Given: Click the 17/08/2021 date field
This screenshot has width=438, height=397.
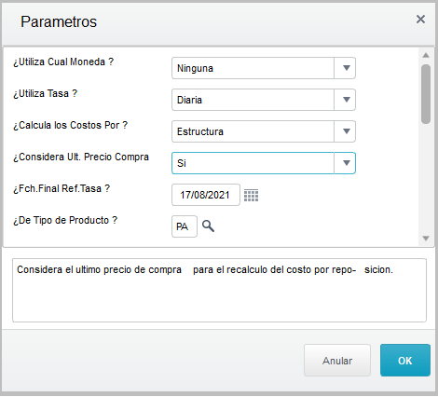Looking at the screenshot, I should pyautogui.click(x=206, y=195).
